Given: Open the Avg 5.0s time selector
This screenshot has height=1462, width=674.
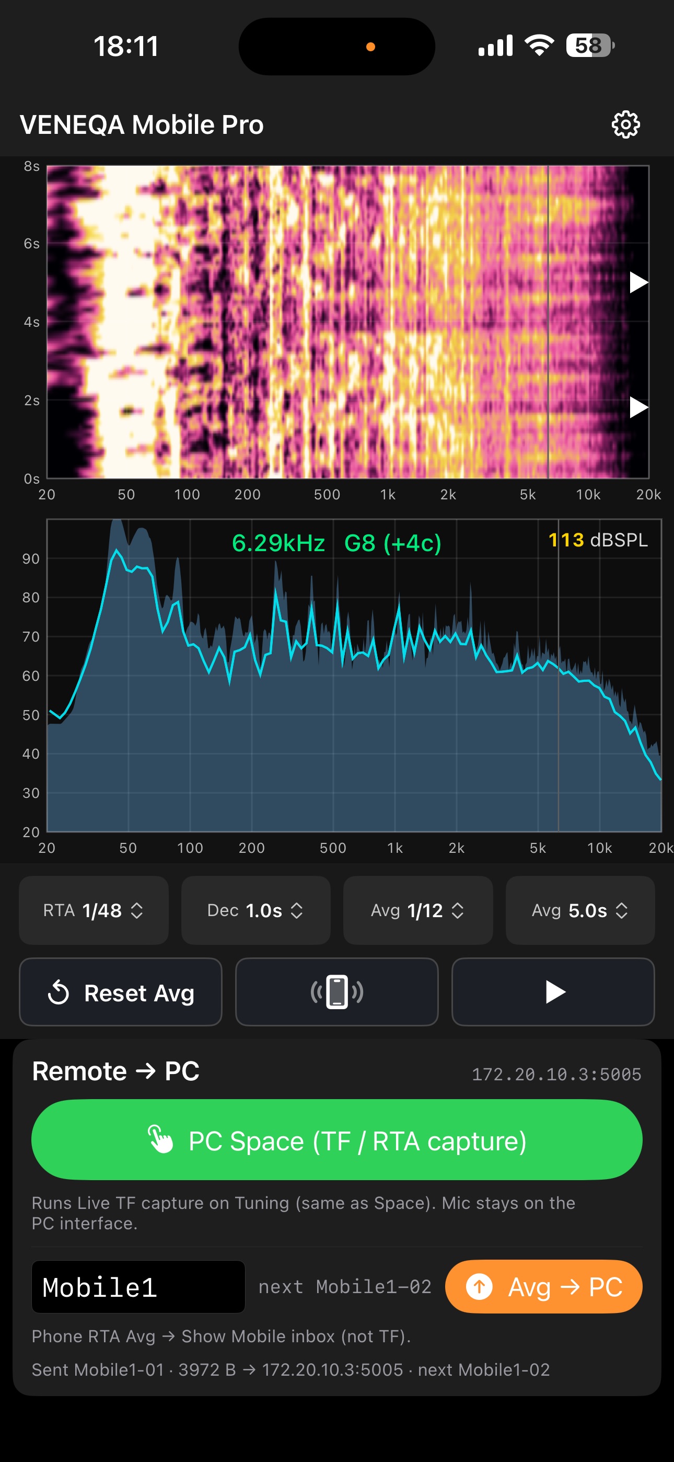Looking at the screenshot, I should pyautogui.click(x=580, y=910).
